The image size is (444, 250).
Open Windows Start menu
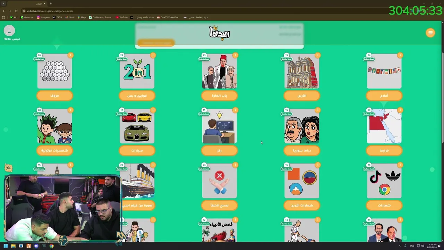tap(6, 246)
